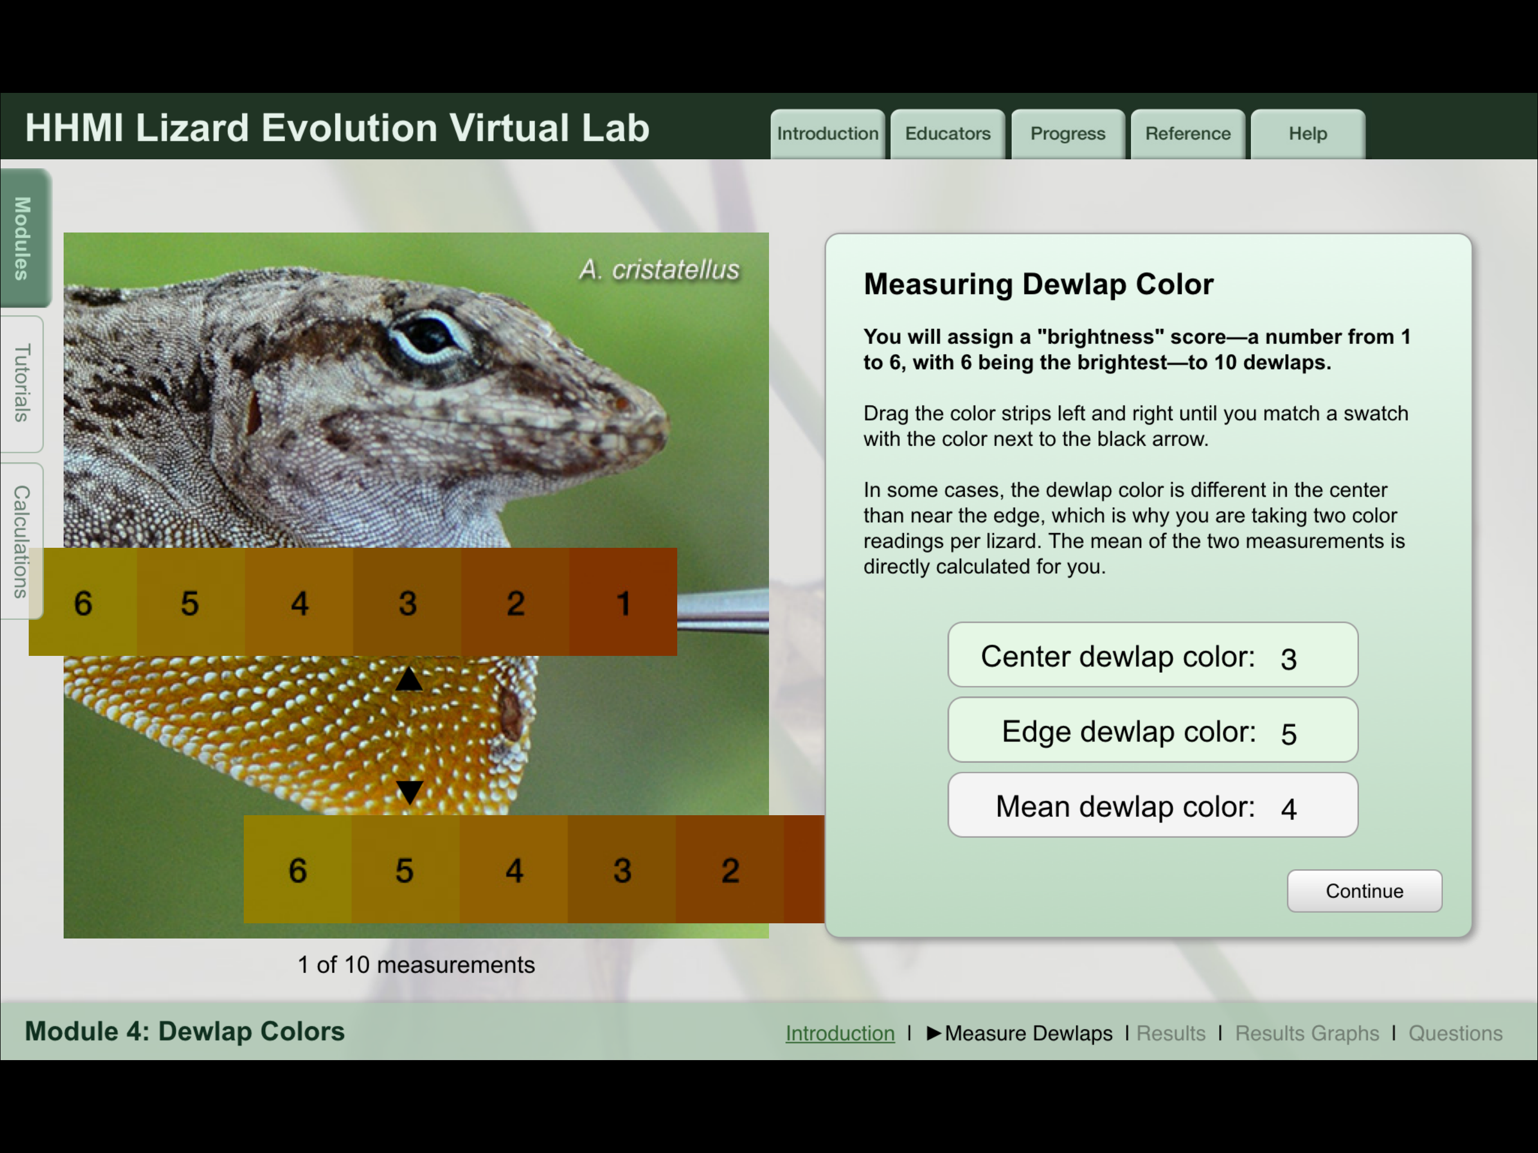
Task: Select swatch 5 on lower color strip
Action: tap(405, 869)
